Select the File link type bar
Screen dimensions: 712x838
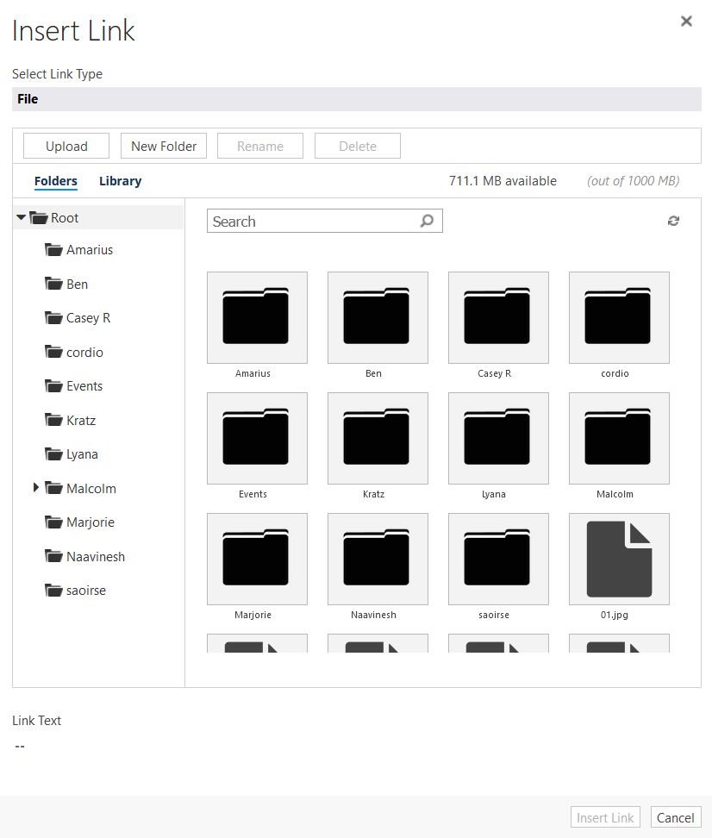coord(356,98)
